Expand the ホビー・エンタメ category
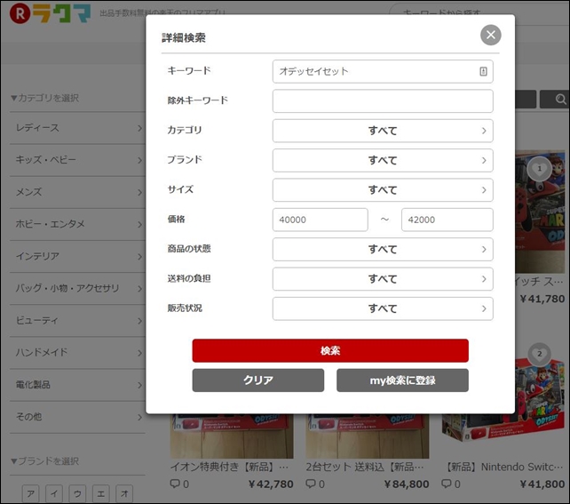Image resolution: width=570 pixels, height=504 pixels. click(77, 224)
